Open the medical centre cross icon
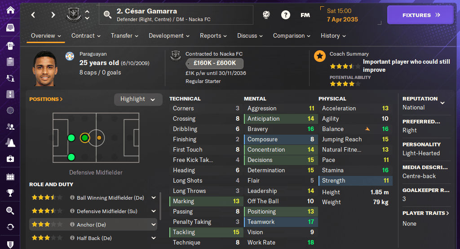 tap(10, 159)
